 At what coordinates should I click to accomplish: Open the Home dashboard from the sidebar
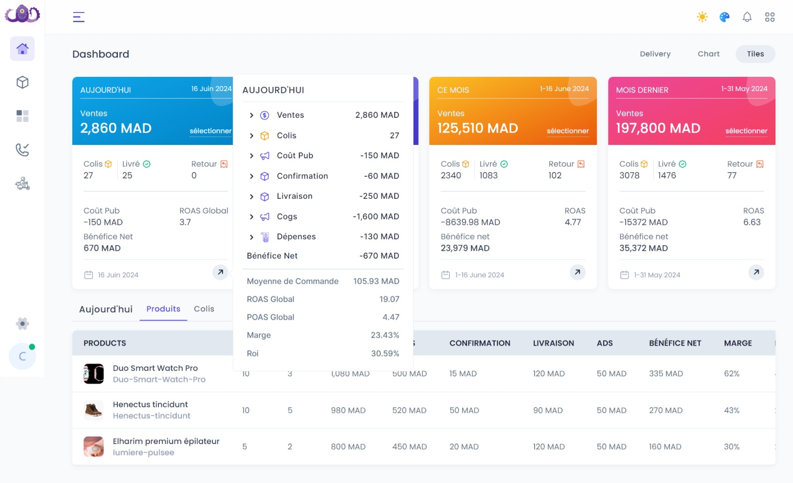[22, 48]
